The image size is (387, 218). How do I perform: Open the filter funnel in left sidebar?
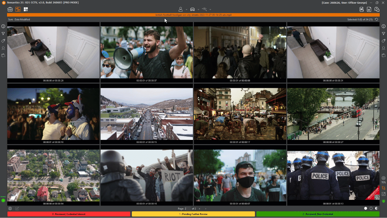pyautogui.click(x=3, y=34)
